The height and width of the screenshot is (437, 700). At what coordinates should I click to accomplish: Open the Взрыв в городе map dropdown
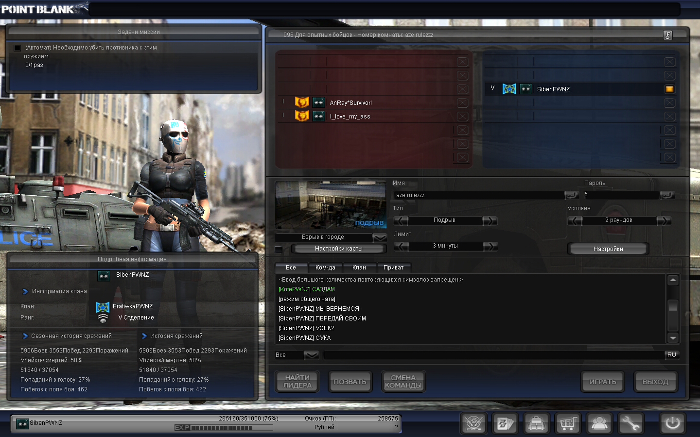tap(380, 237)
